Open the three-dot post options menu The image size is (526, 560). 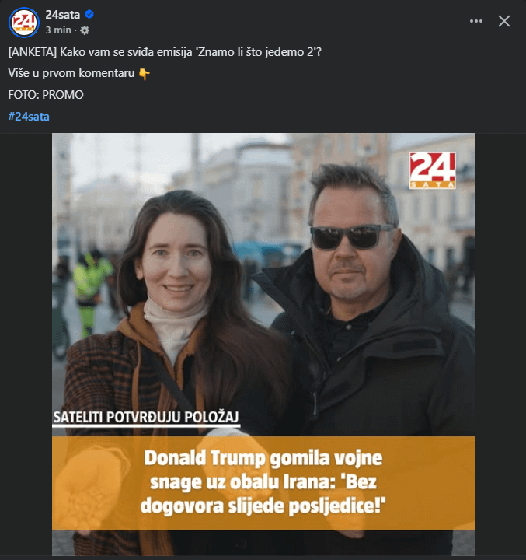476,21
